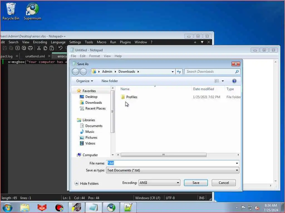Click the Change your view icon in Save As
Viewport: 285px width, 213px height.
pos(217,81)
